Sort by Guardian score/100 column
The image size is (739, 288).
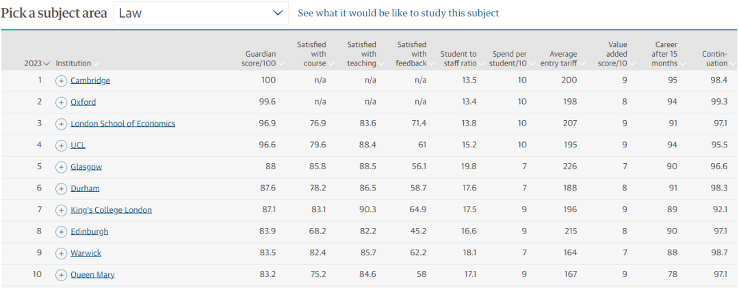point(261,59)
